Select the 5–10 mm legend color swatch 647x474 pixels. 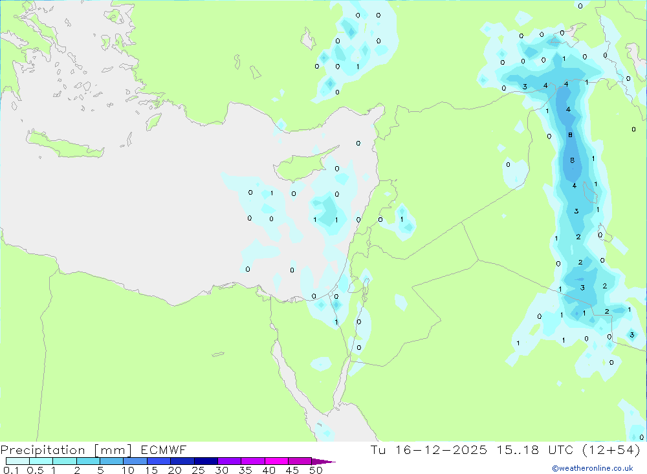click(112, 461)
